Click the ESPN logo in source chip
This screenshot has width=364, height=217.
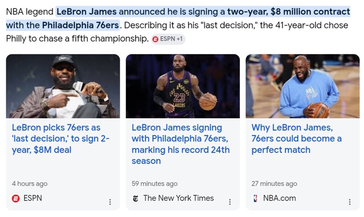click(x=155, y=39)
